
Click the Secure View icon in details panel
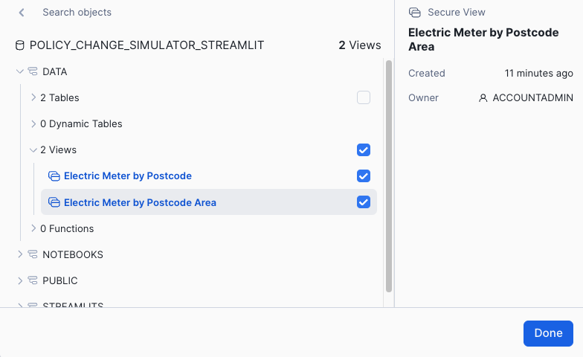[415, 12]
